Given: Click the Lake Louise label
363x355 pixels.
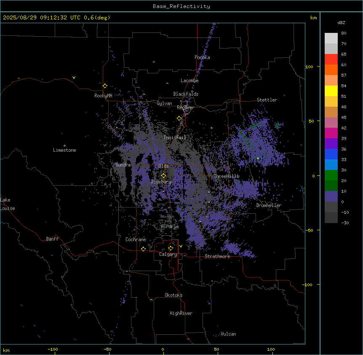Looking at the screenshot, I should pyautogui.click(x=8, y=204).
